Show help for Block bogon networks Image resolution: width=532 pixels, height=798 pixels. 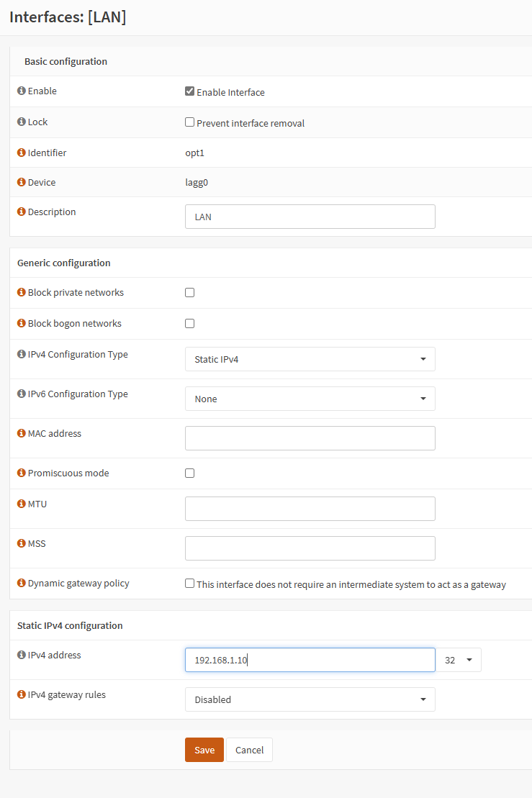click(22, 324)
